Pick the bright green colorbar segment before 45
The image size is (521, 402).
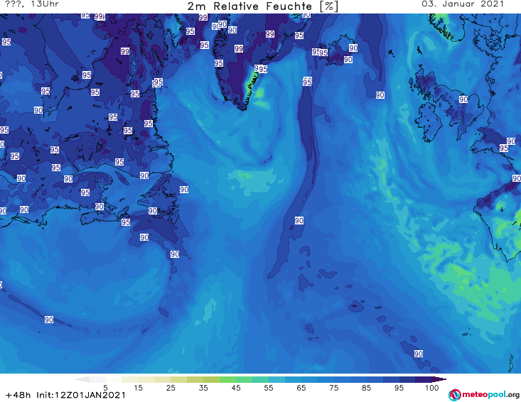227,379
